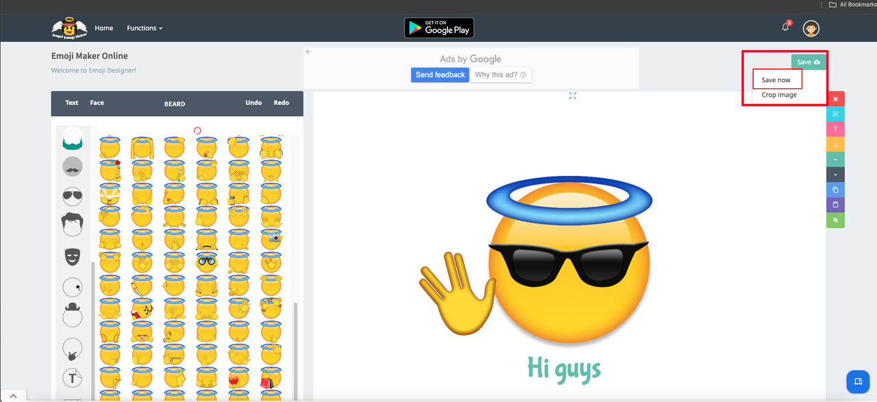Select the Hi guys text on canvas

[x=564, y=369]
